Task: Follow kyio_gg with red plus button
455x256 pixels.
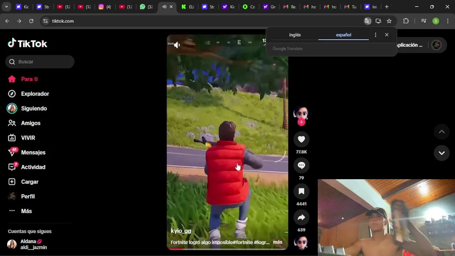Action: (x=301, y=122)
